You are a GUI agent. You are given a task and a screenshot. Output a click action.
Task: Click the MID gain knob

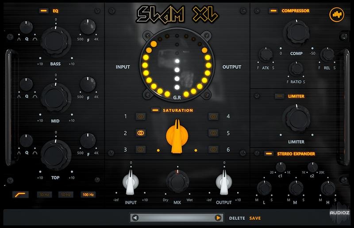pos(56,98)
